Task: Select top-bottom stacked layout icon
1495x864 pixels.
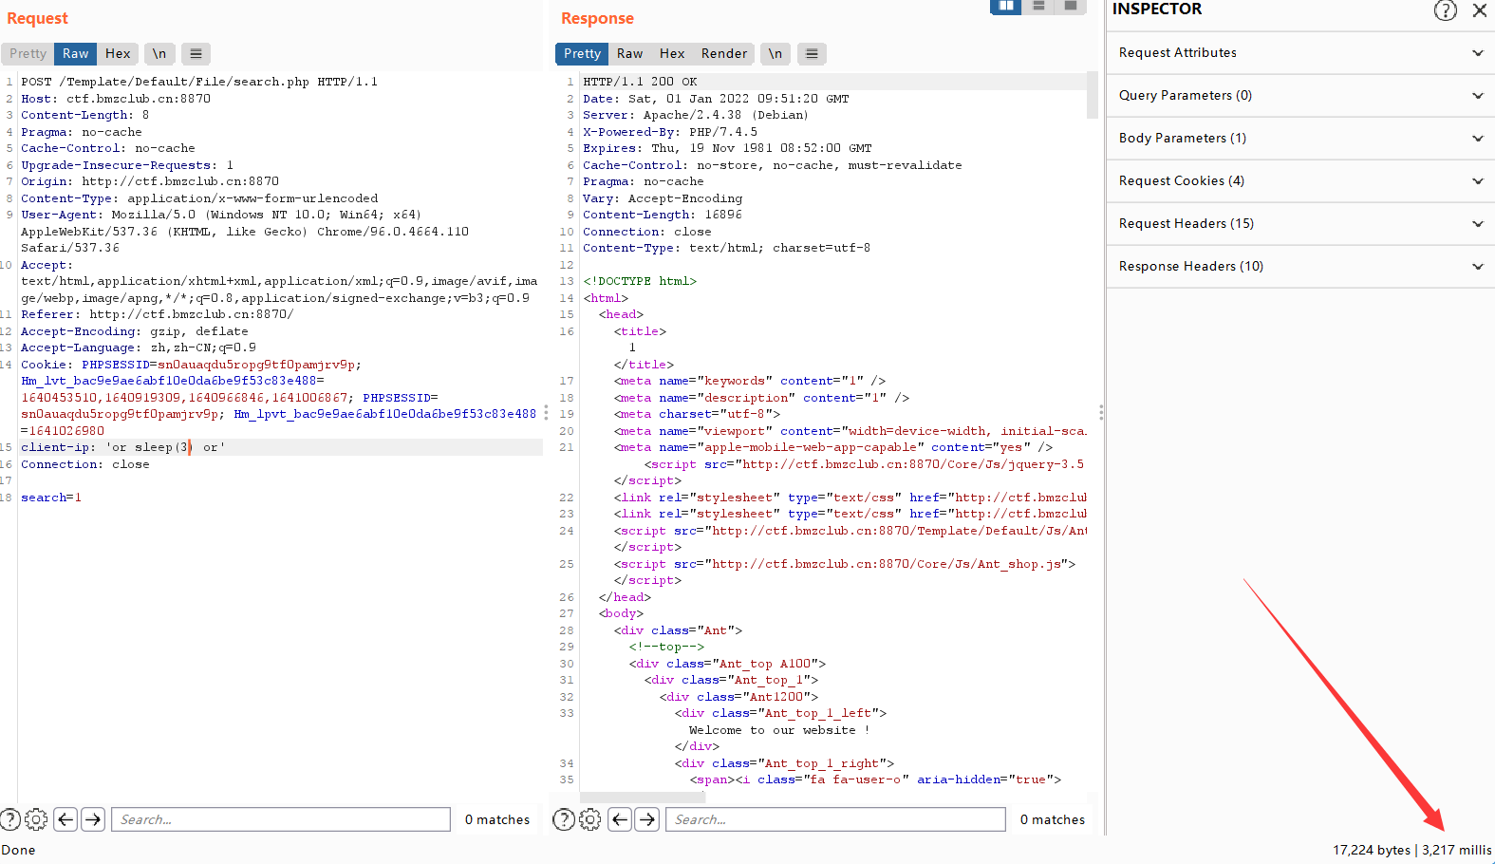Action: (1038, 6)
